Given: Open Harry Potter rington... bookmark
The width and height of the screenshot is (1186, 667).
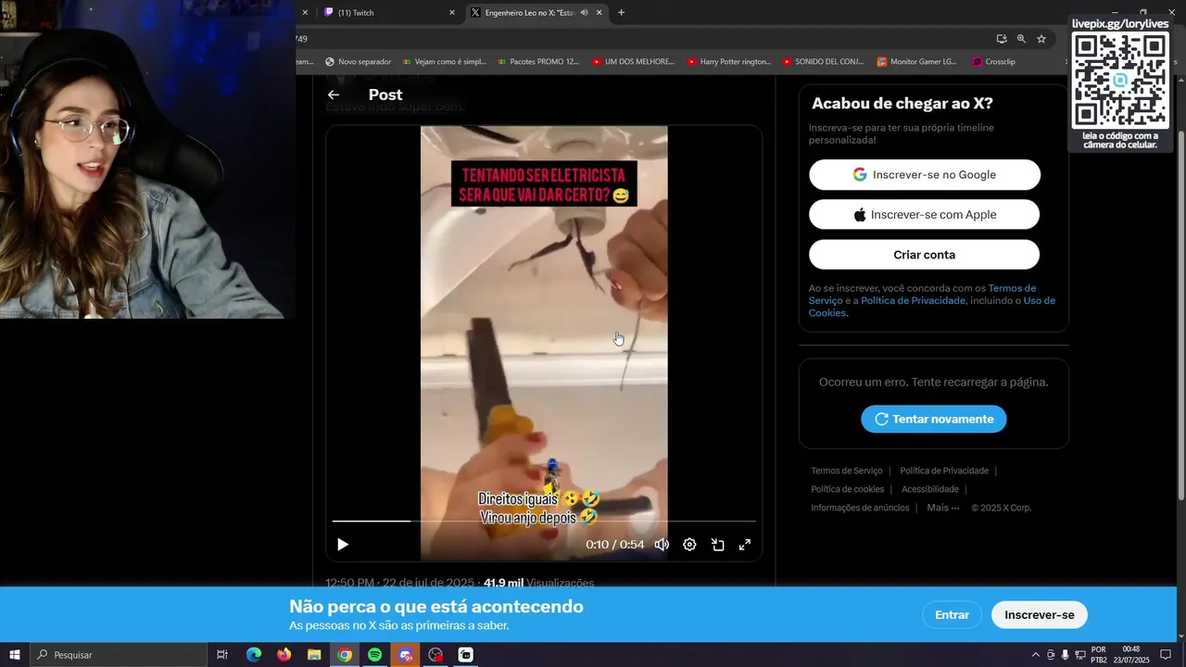Looking at the screenshot, I should [x=729, y=62].
